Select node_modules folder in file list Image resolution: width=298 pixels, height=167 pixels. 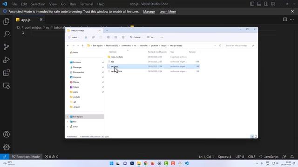tap(154, 57)
